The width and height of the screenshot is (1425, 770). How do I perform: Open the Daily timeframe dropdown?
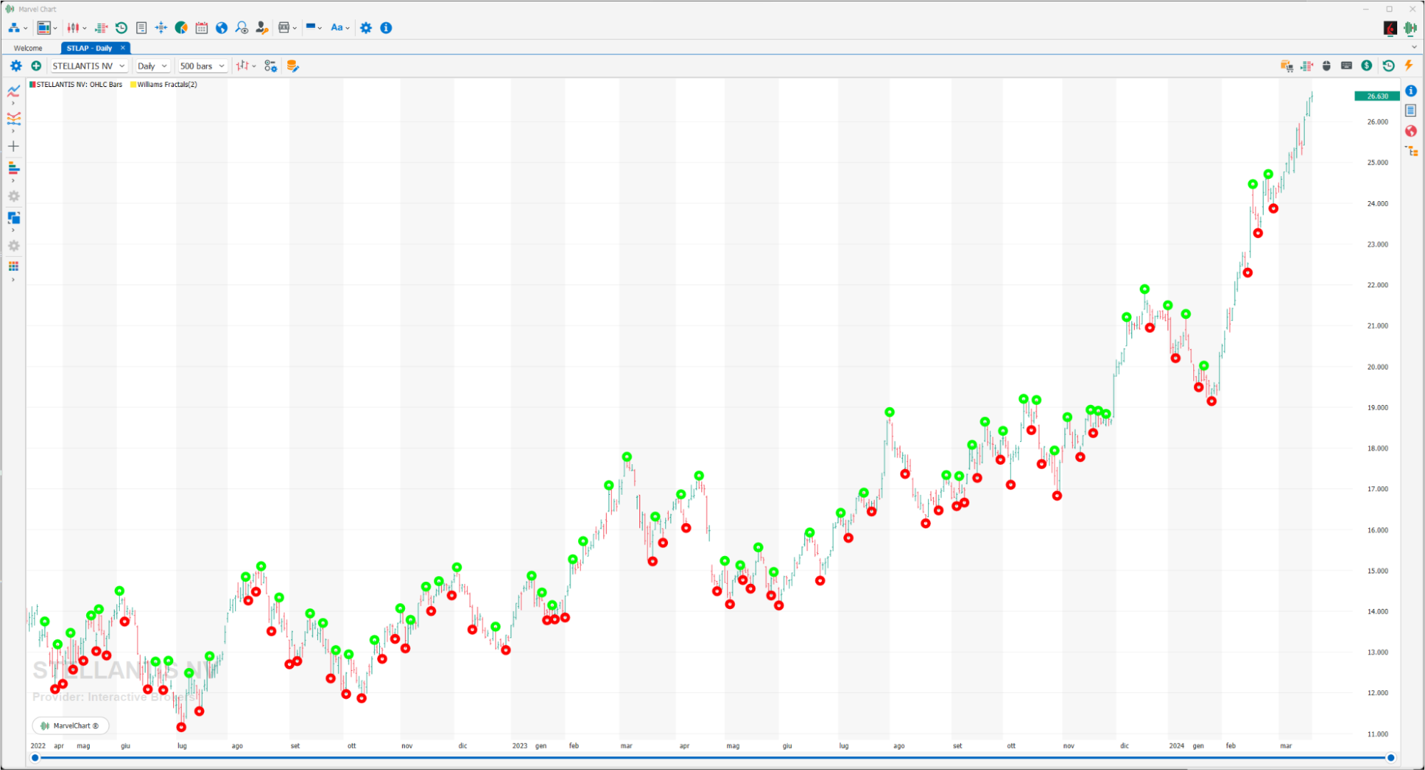(x=153, y=66)
